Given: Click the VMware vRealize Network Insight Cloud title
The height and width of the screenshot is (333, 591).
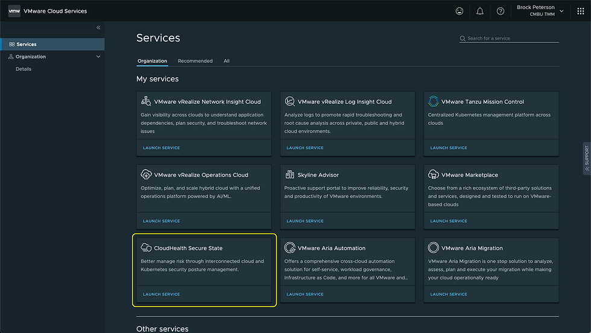Looking at the screenshot, I should [207, 102].
